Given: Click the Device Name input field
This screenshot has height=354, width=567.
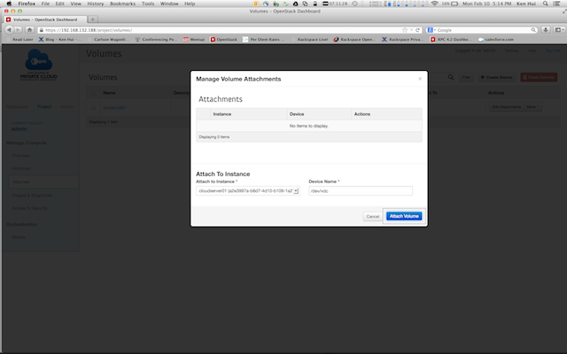Looking at the screenshot, I should pos(361,190).
